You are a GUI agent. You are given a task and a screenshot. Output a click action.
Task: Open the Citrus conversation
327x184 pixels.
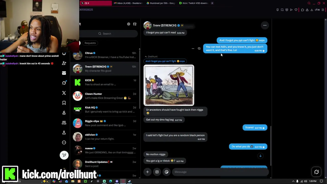click(x=105, y=55)
